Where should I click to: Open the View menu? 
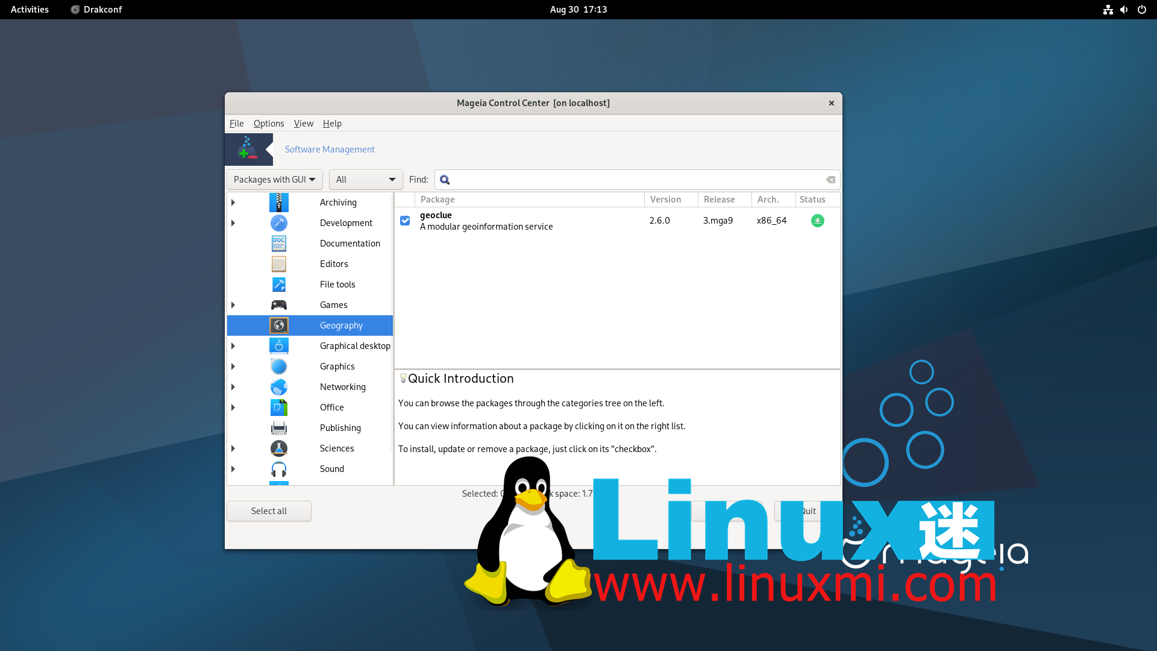303,124
